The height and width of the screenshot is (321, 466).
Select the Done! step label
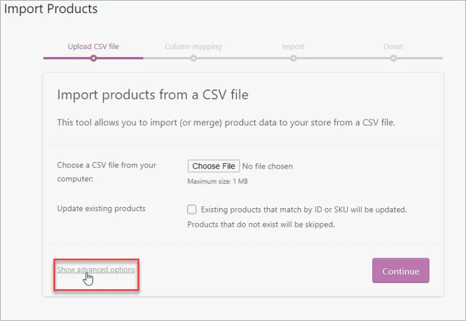tap(393, 46)
